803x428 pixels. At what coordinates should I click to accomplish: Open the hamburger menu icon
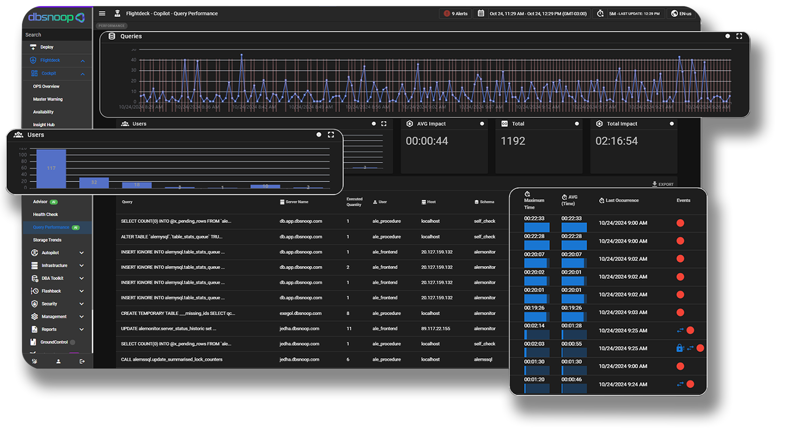[102, 14]
